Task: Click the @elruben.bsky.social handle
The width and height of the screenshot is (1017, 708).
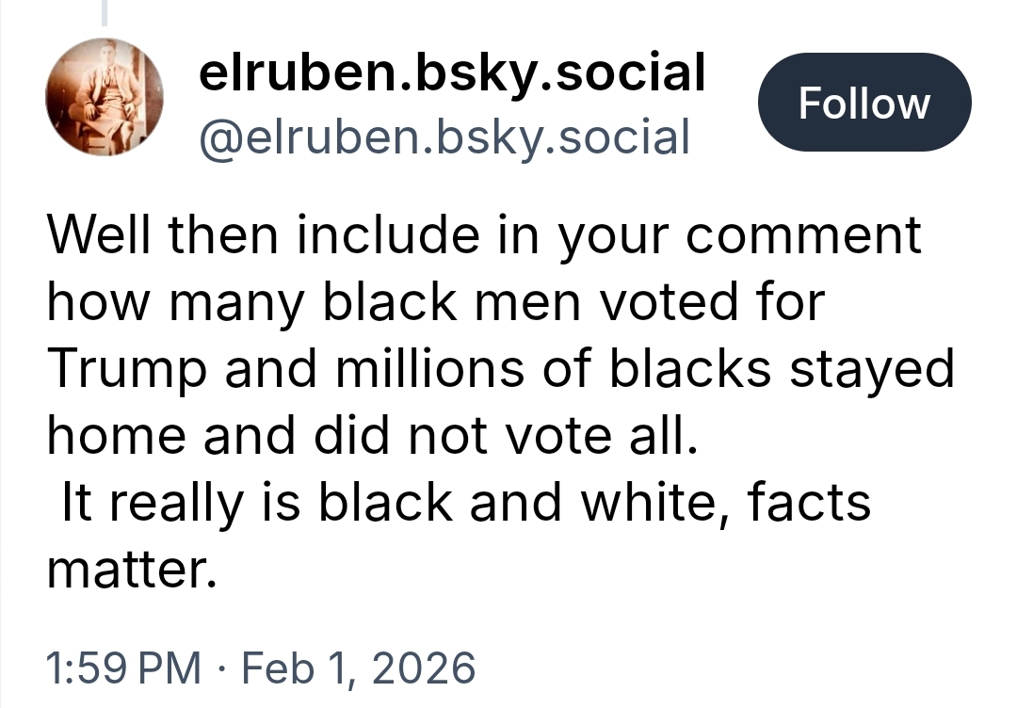Action: click(444, 137)
